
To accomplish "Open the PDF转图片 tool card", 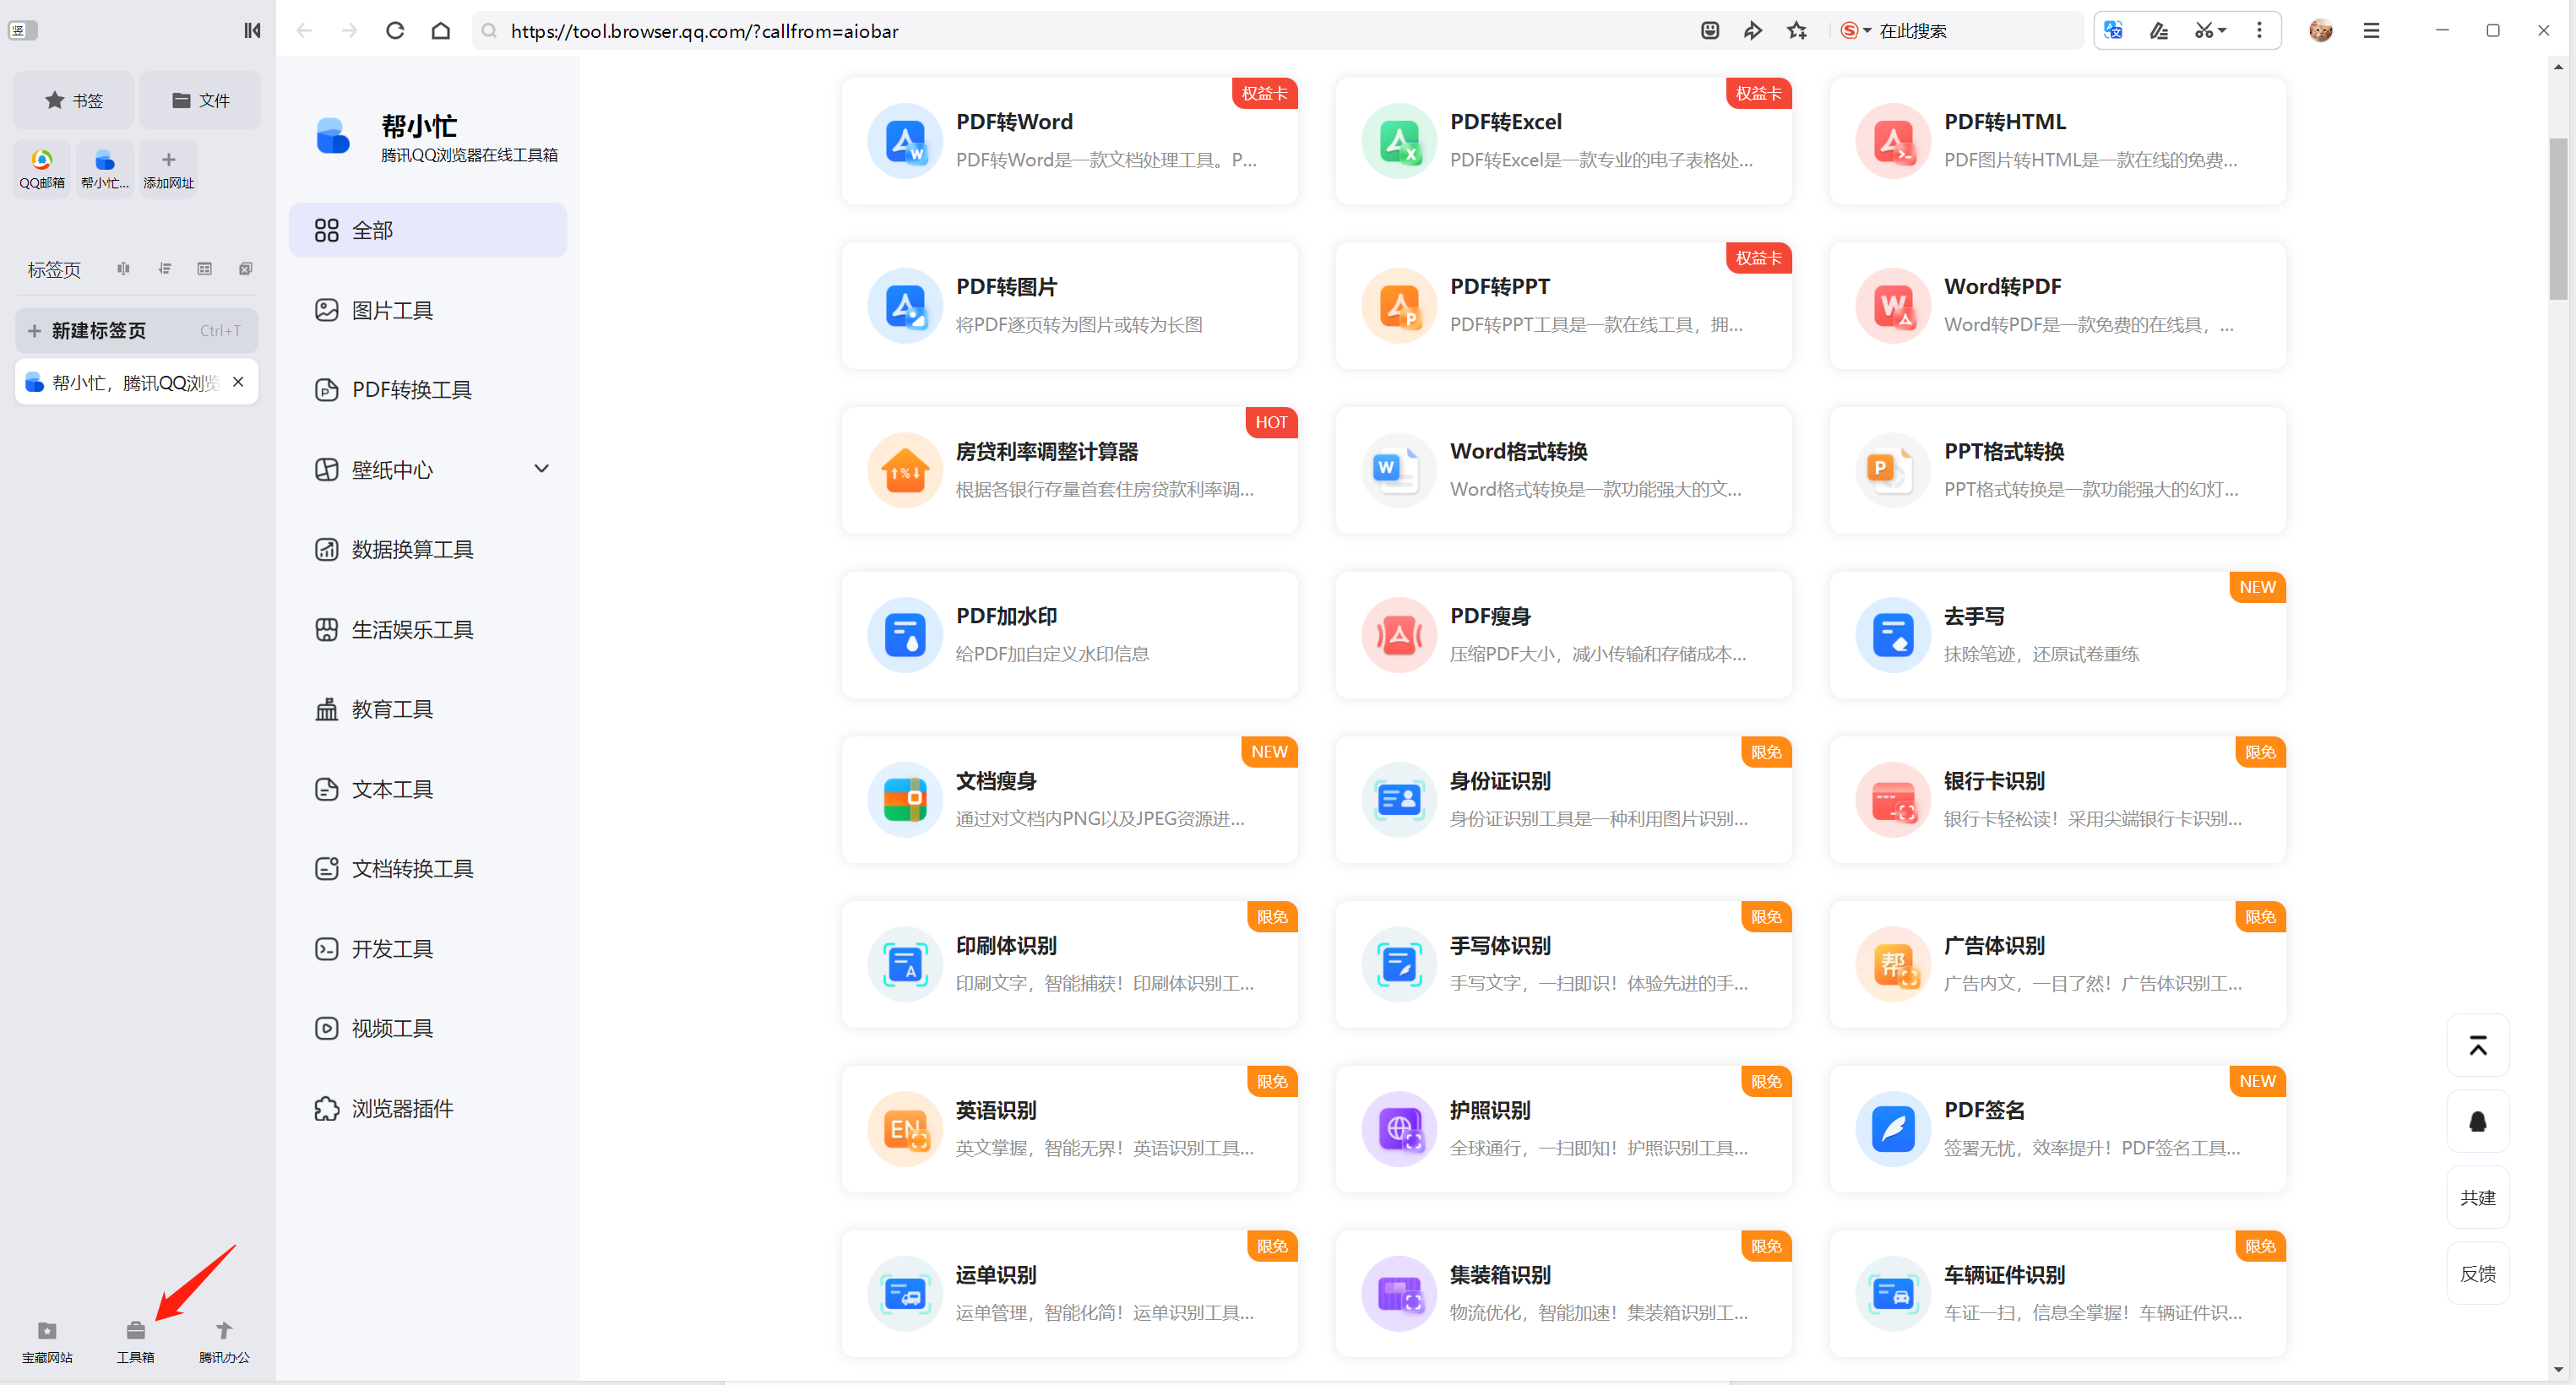I will point(1070,306).
